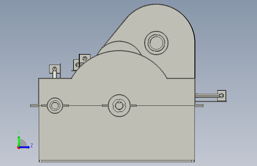Click the blue Z axis arrow of triad

click(x=25, y=147)
